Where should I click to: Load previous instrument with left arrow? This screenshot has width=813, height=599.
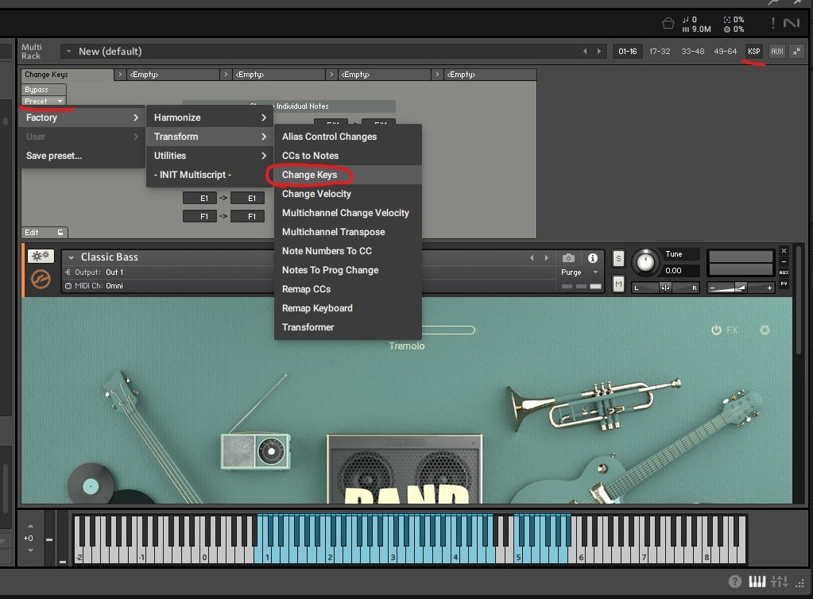[x=532, y=257]
